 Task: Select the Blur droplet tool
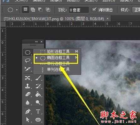coord(28,102)
